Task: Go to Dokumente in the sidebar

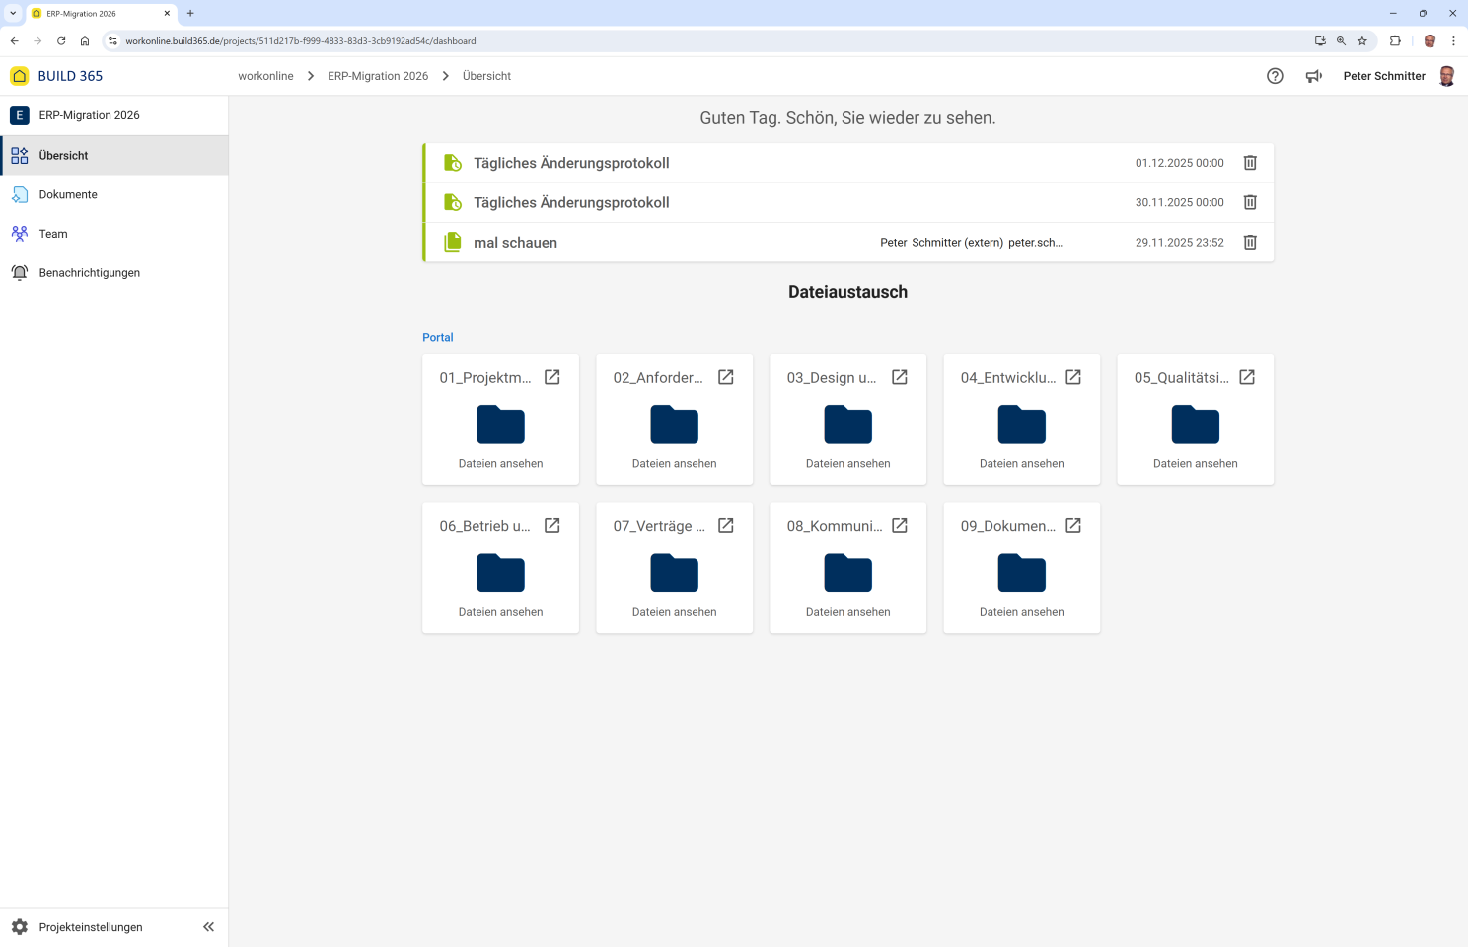Action: tap(68, 194)
